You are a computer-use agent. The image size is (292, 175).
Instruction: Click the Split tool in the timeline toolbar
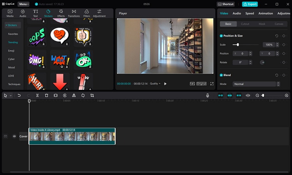tap(37, 95)
